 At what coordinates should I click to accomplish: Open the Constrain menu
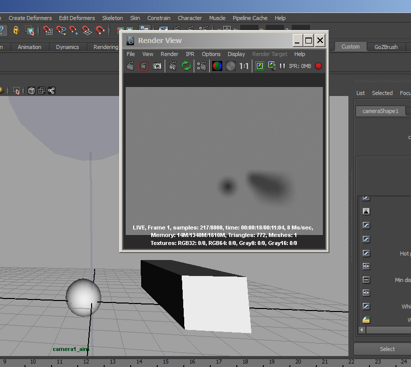click(x=159, y=18)
